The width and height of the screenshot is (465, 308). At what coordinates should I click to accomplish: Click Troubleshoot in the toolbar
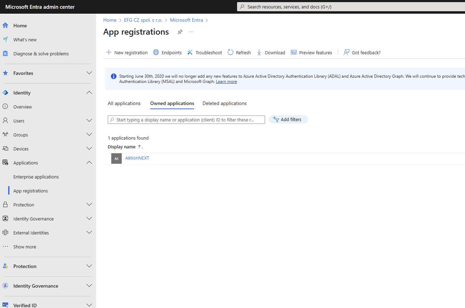[205, 53]
